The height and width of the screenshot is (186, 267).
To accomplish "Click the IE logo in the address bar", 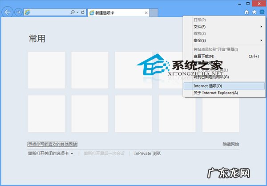I will pyautogui.click(x=27, y=12).
